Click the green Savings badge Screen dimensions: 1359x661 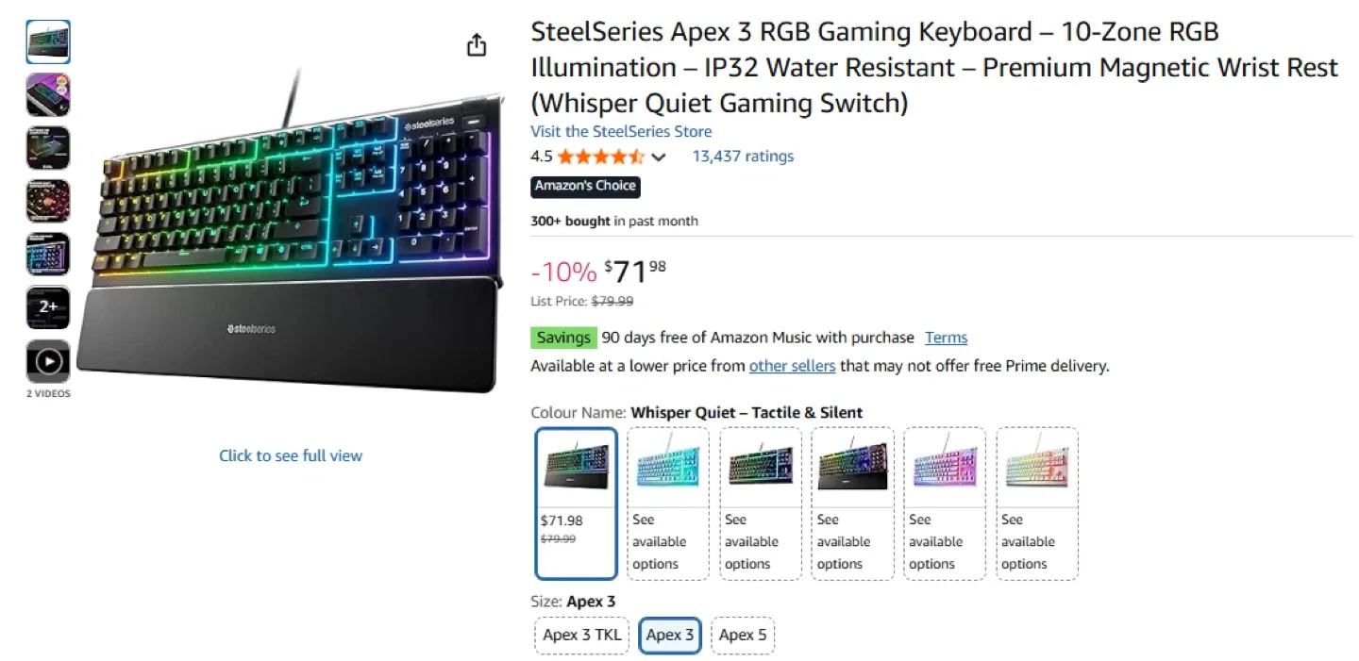(x=563, y=337)
